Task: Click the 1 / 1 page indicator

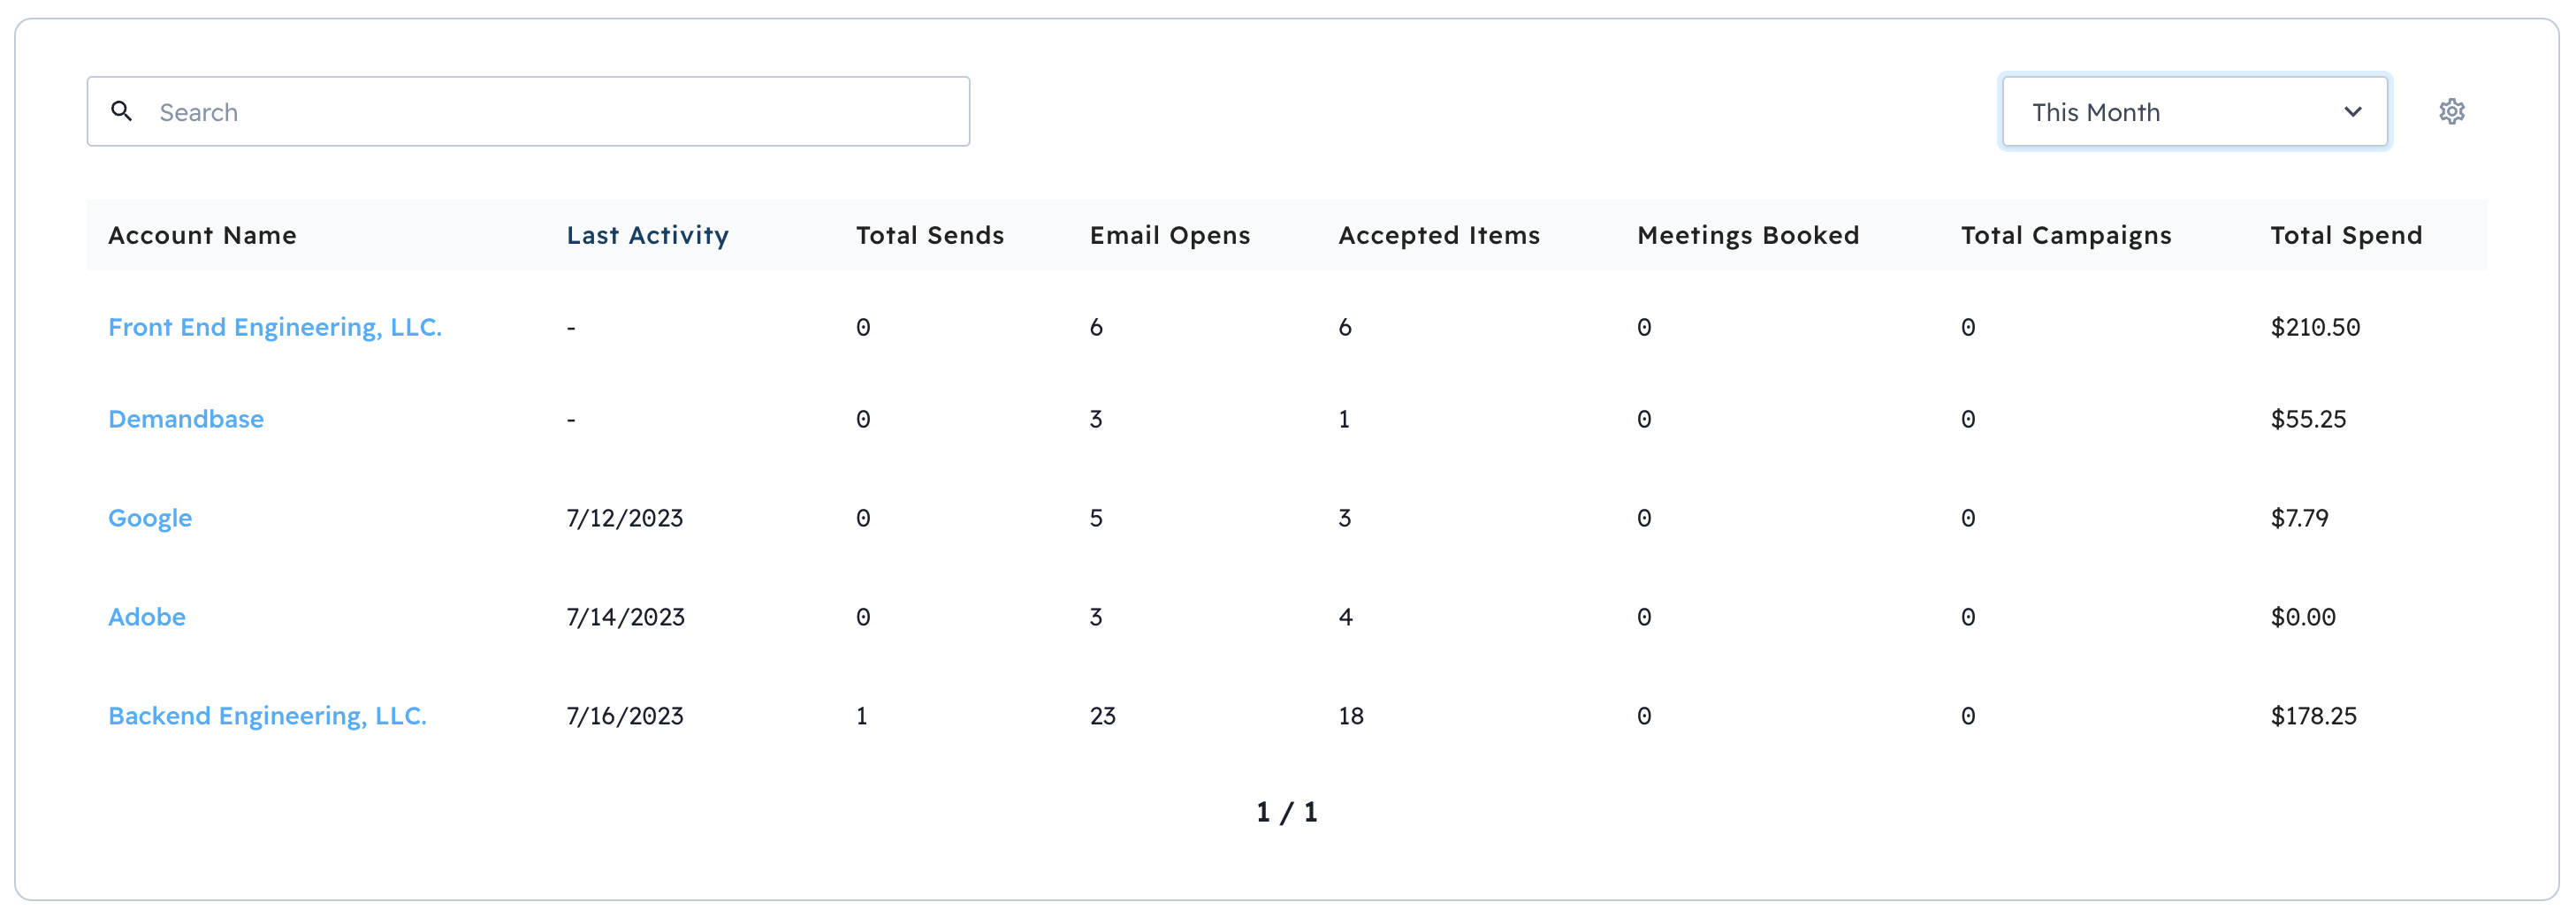Action: [1286, 812]
